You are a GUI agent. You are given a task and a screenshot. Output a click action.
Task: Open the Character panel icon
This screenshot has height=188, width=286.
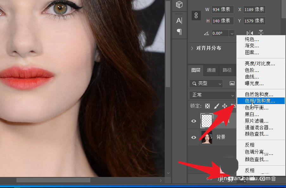(x=179, y=21)
